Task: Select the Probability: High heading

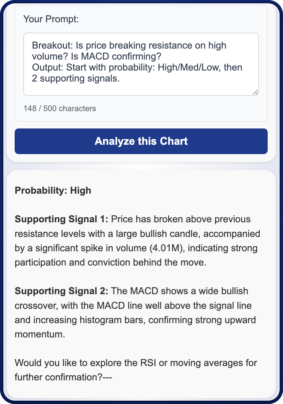Action: point(52,190)
